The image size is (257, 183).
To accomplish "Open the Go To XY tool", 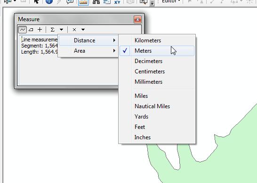I will pos(117,2).
